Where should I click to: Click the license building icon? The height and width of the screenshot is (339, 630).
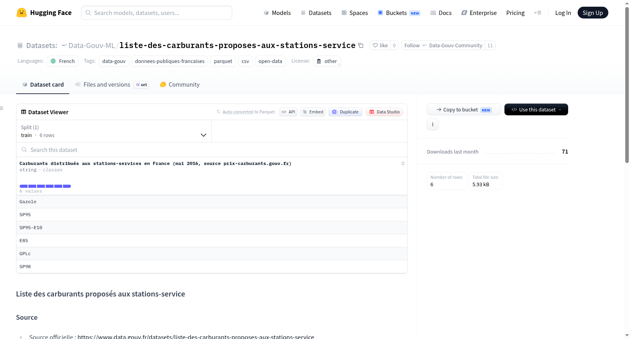point(319,61)
